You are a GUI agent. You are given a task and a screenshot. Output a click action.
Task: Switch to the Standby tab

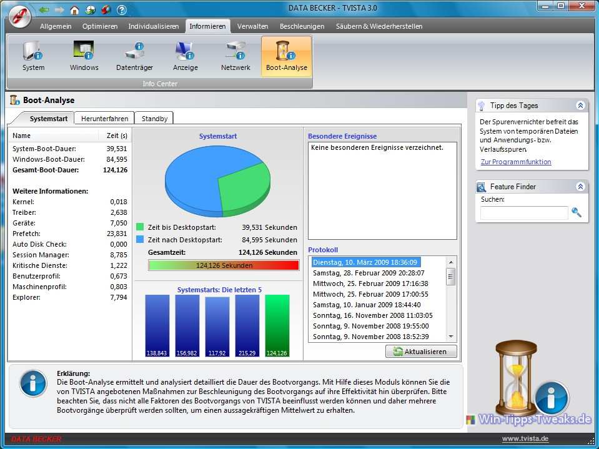154,119
